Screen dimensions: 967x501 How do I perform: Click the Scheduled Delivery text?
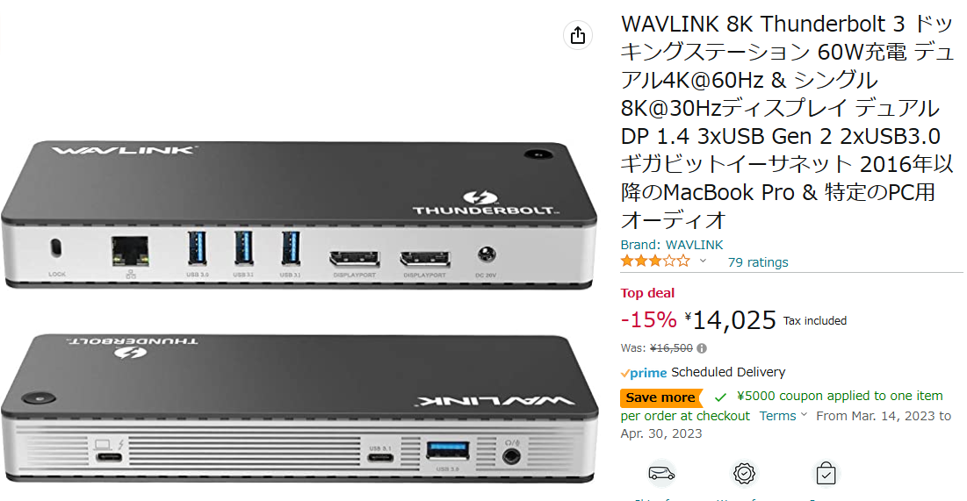(728, 372)
